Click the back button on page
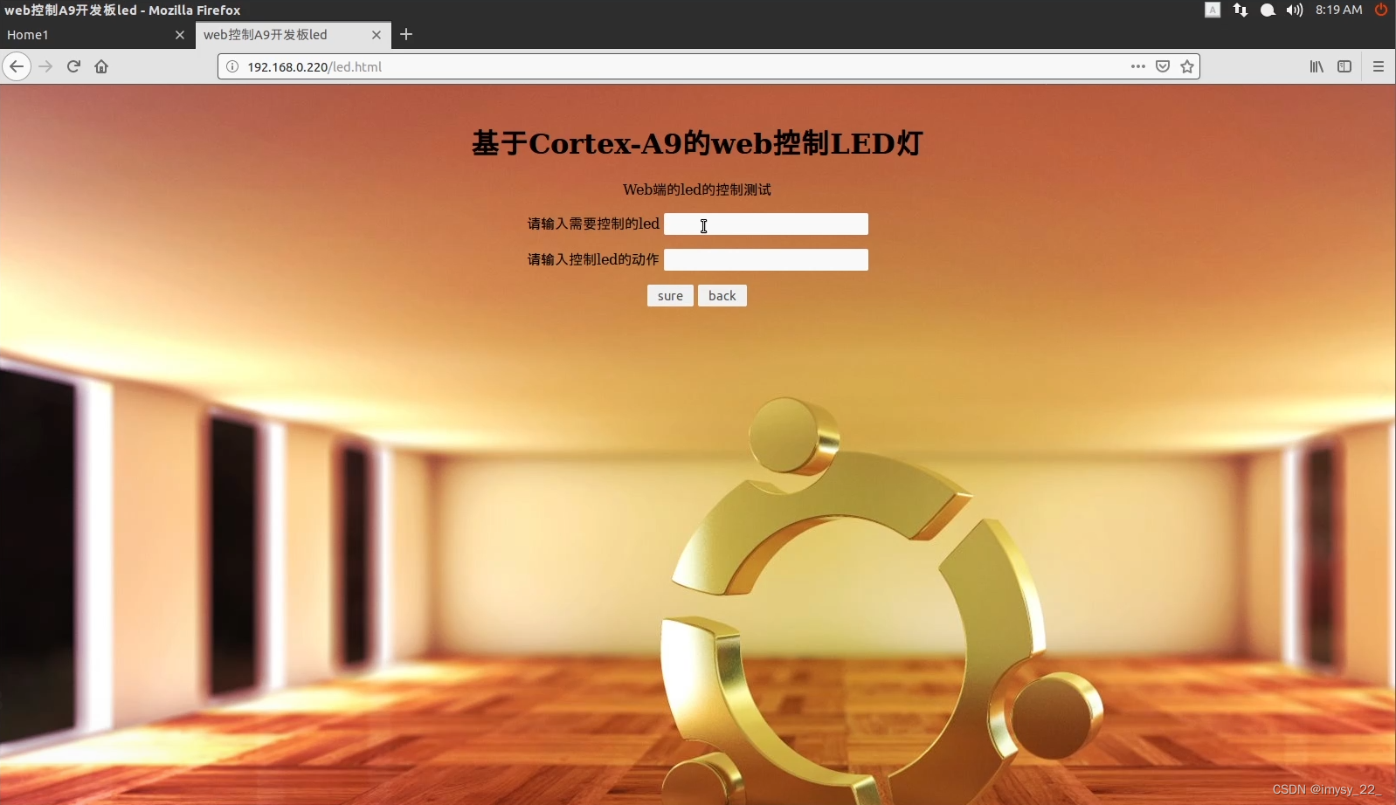This screenshot has height=805, width=1396. point(722,296)
